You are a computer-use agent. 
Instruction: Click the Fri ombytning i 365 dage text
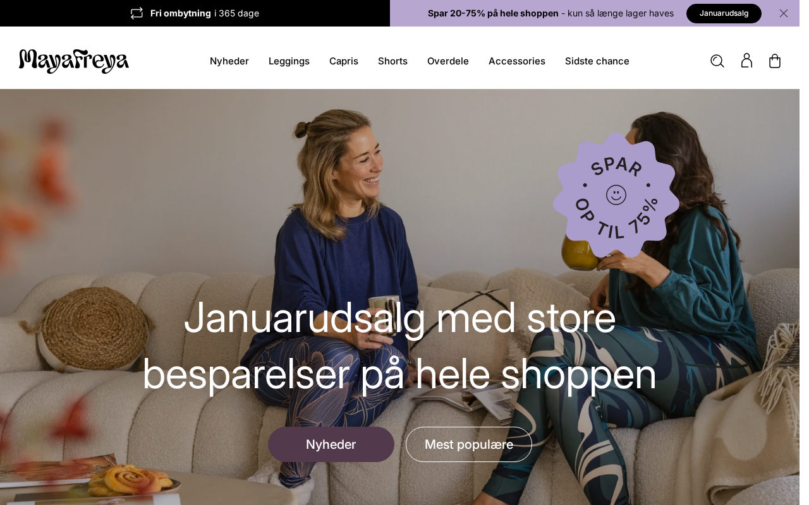pos(205,13)
